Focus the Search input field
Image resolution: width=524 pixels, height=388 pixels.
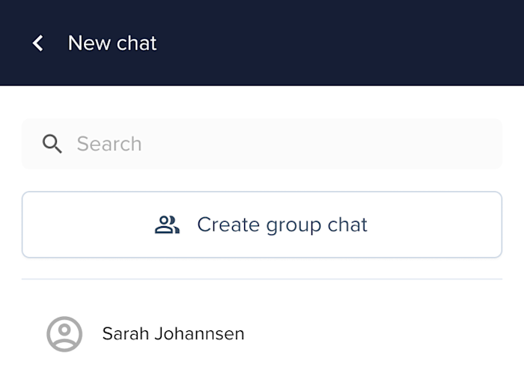(x=262, y=144)
